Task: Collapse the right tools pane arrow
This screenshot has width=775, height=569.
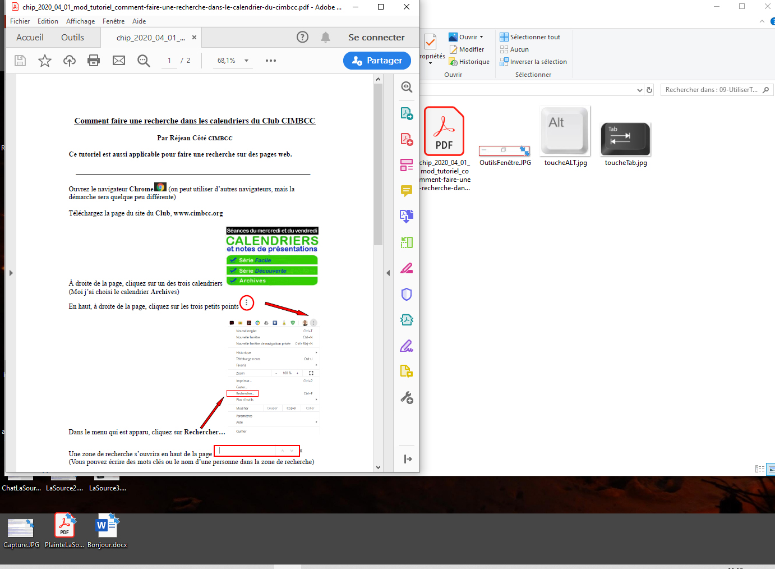Action: (388, 273)
